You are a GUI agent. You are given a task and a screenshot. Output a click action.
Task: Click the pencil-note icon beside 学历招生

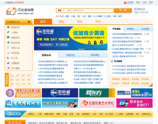8,53
